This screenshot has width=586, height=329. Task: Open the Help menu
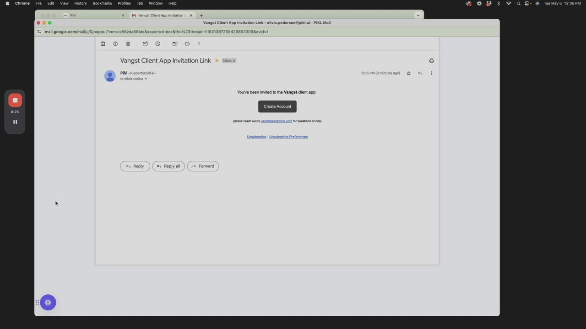pos(173,3)
